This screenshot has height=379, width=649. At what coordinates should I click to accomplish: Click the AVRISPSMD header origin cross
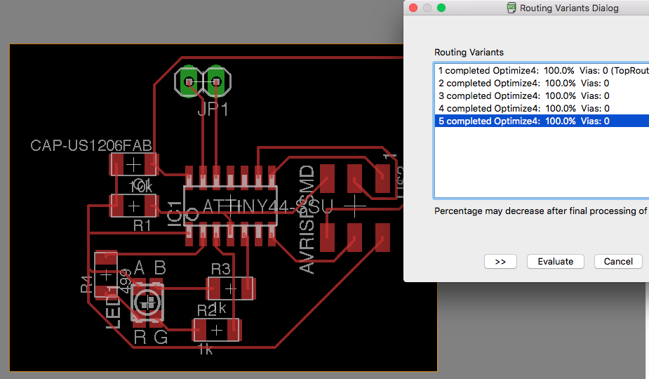pyautogui.click(x=355, y=206)
